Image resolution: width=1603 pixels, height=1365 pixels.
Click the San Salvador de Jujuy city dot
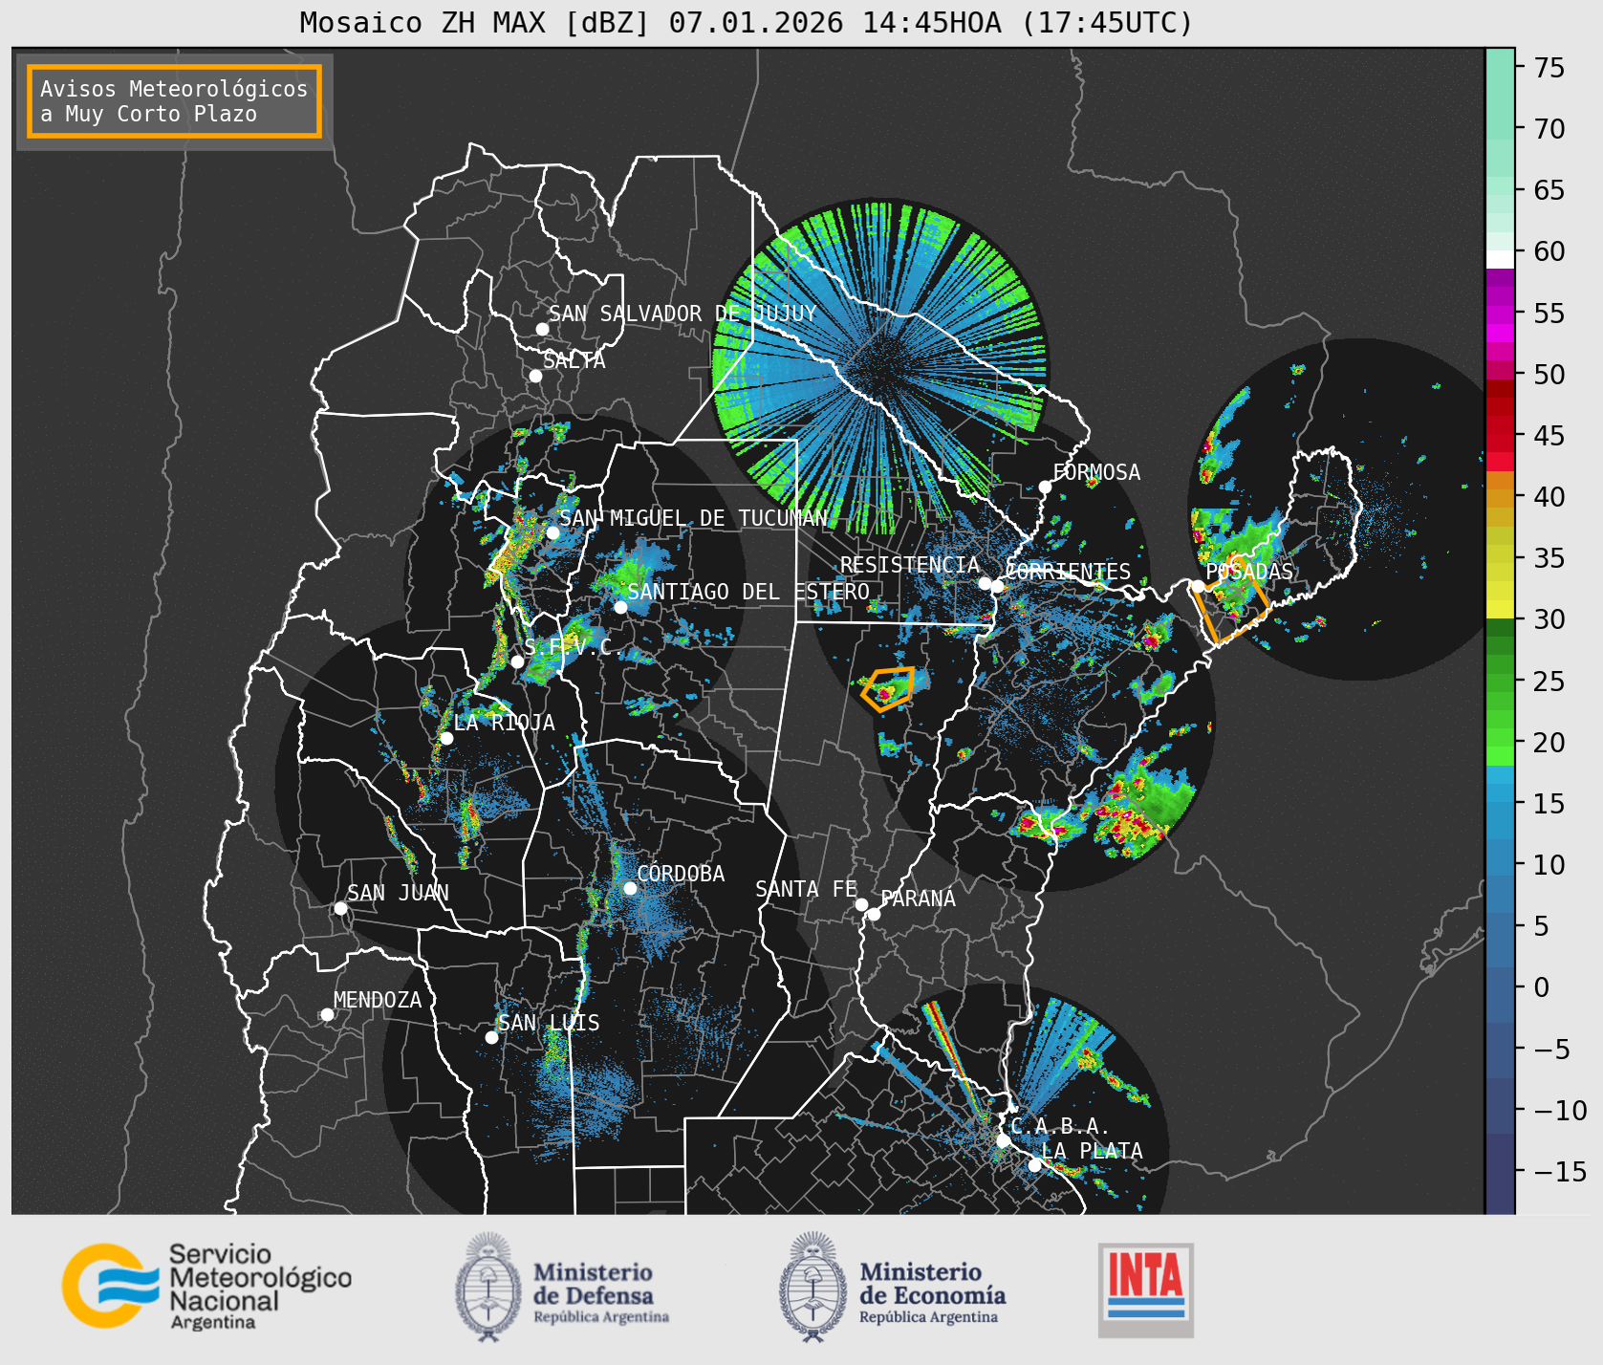(x=542, y=329)
